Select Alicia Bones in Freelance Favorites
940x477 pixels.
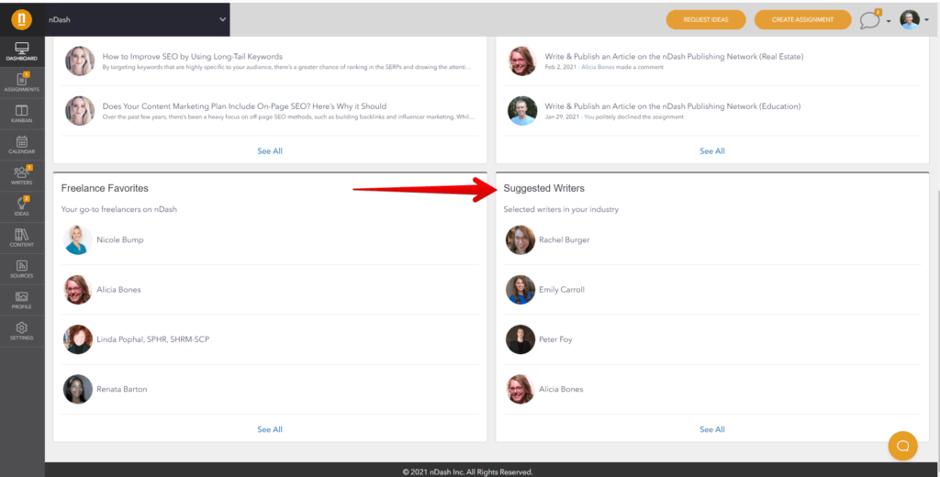[x=118, y=290]
